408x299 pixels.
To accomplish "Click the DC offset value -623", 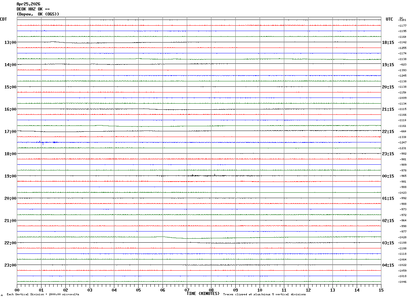I will pos(403,65).
